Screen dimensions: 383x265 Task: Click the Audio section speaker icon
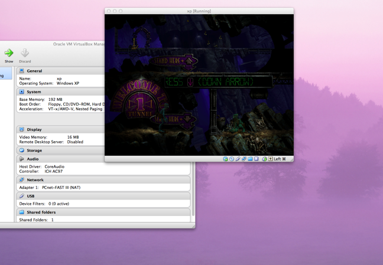22,159
